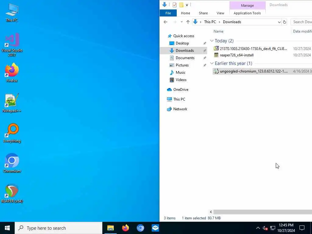
Task: Click the New folder icon in quick access toolbar
Action: click(x=181, y=5)
